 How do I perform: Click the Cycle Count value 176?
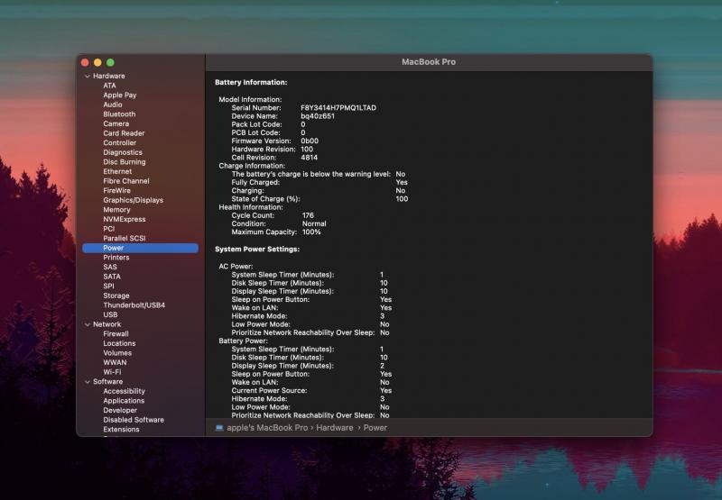pyautogui.click(x=308, y=215)
